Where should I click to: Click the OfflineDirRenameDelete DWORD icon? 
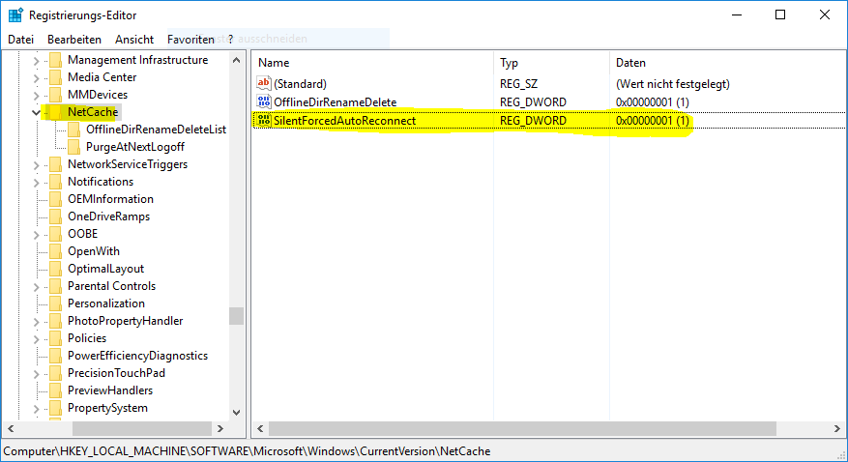pyautogui.click(x=264, y=102)
